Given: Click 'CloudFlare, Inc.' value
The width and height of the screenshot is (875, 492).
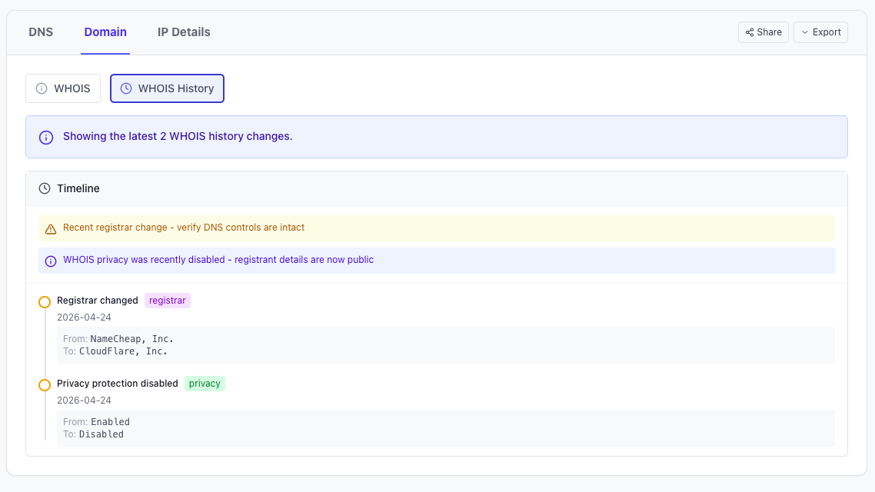Looking at the screenshot, I should pos(123,351).
